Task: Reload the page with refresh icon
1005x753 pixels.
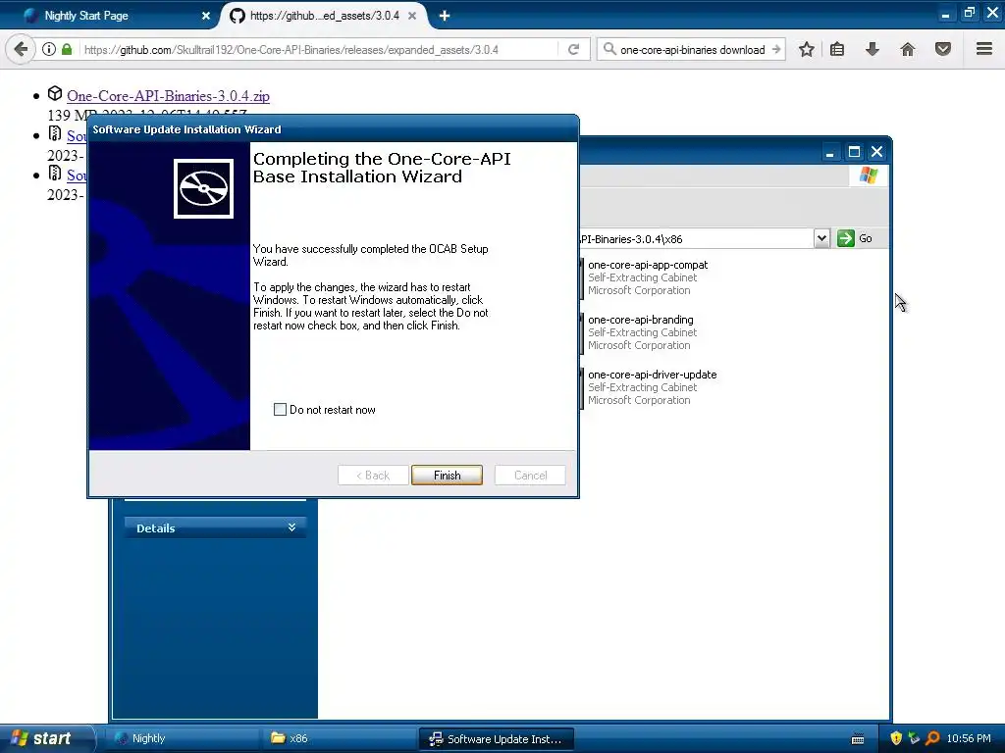Action: point(573,49)
